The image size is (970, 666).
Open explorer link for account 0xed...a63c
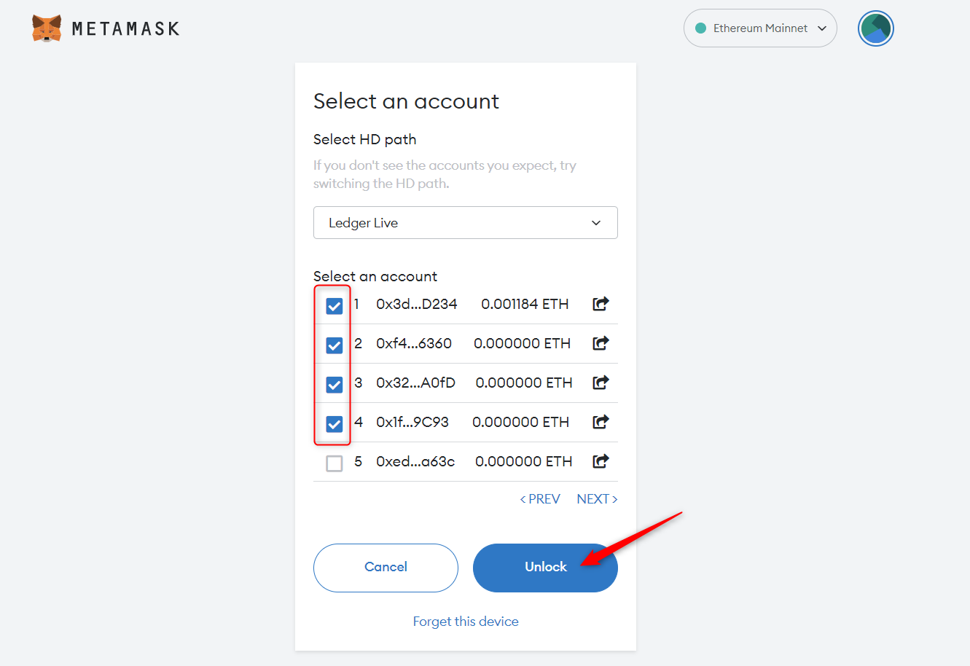click(x=601, y=461)
